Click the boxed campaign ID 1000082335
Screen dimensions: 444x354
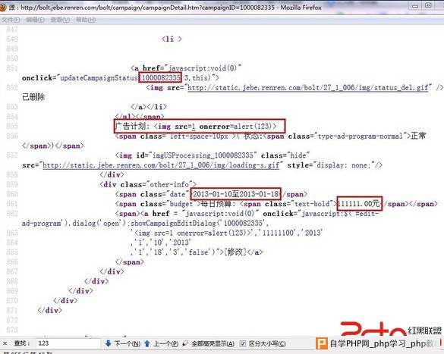point(160,77)
